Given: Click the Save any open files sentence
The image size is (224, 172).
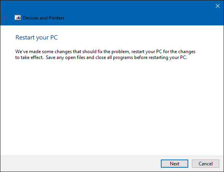Looking at the screenshot, I should (x=117, y=57).
